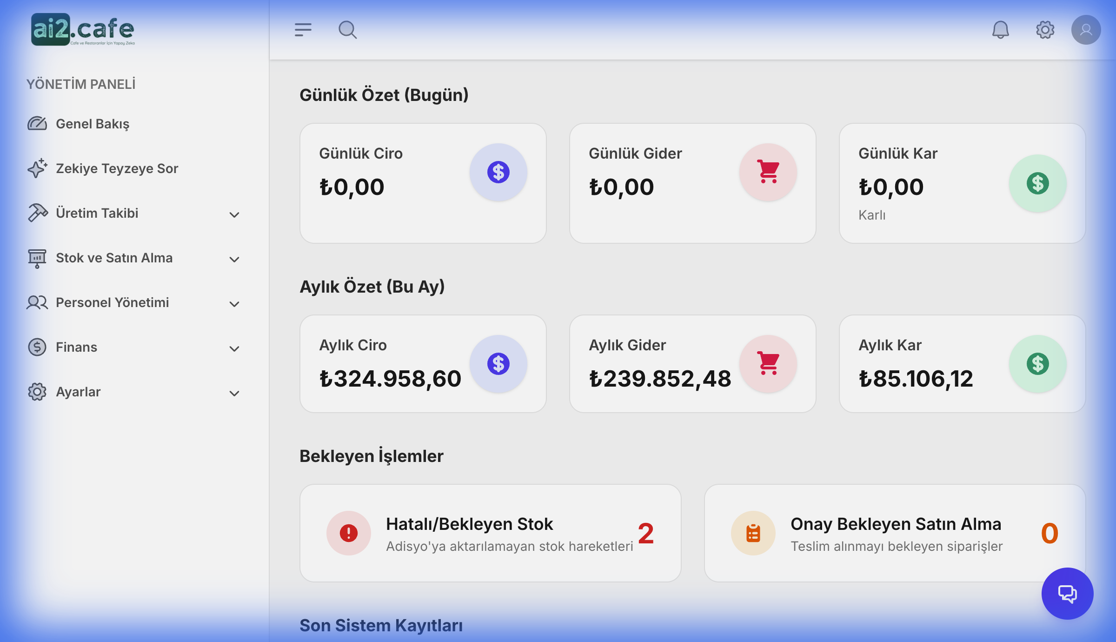Click the shopping cart icon on Aylık Gider card
Viewport: 1116px width, 642px height.
(768, 364)
